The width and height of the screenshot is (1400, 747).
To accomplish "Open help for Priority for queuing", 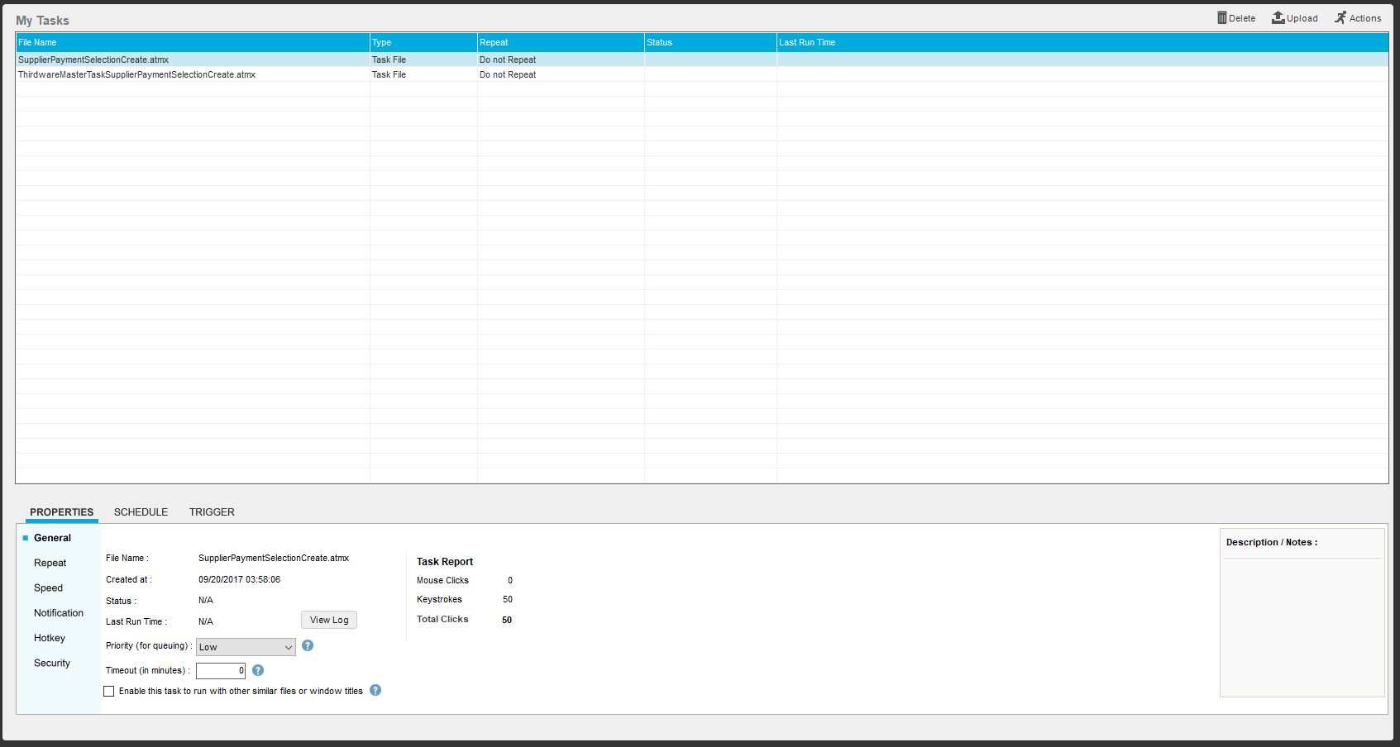I will click(x=308, y=645).
